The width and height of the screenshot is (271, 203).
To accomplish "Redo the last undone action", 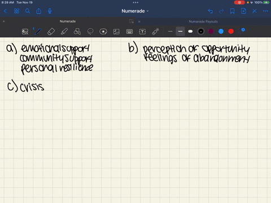I will [221, 11].
